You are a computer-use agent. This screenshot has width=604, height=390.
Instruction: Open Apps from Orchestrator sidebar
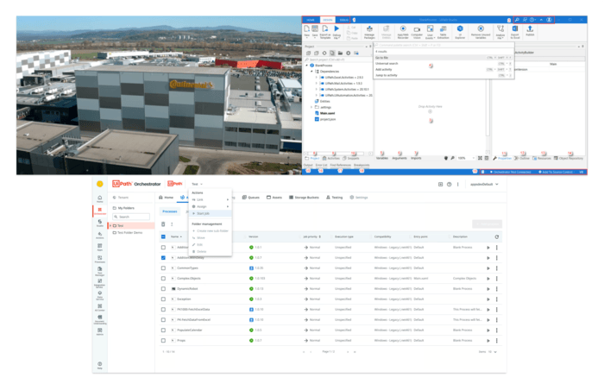point(100,247)
